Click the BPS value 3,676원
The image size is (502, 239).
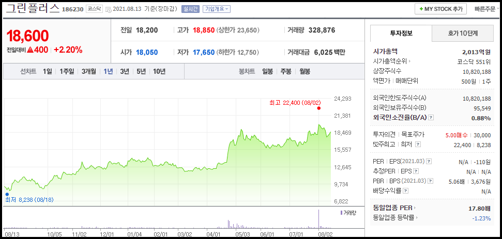481,182
